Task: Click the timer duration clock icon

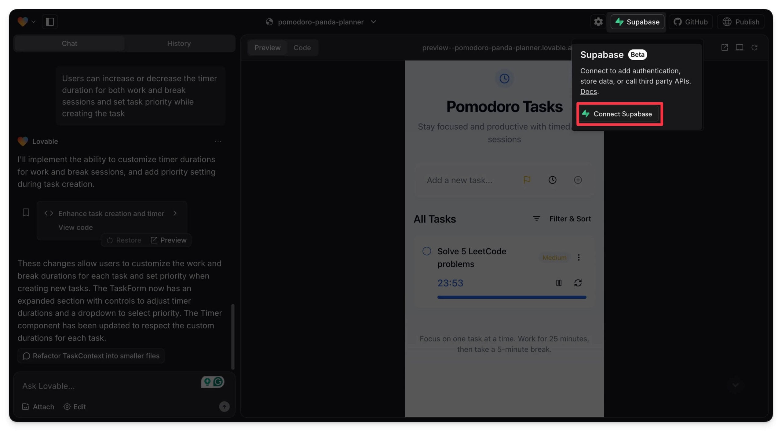Action: (552, 180)
